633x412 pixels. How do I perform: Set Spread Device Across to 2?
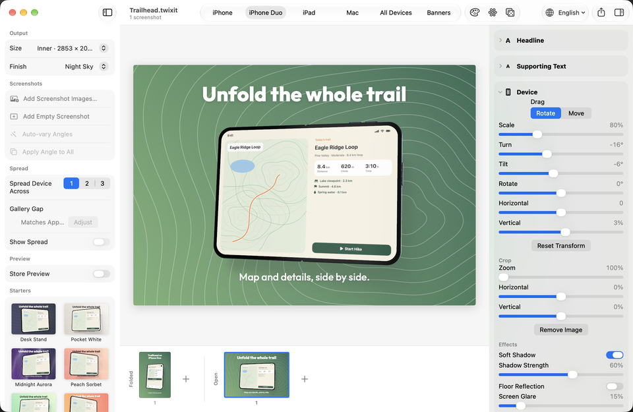coord(87,184)
